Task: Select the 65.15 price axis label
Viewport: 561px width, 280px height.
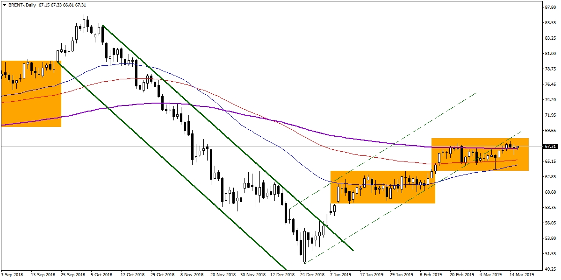Action: 550,161
